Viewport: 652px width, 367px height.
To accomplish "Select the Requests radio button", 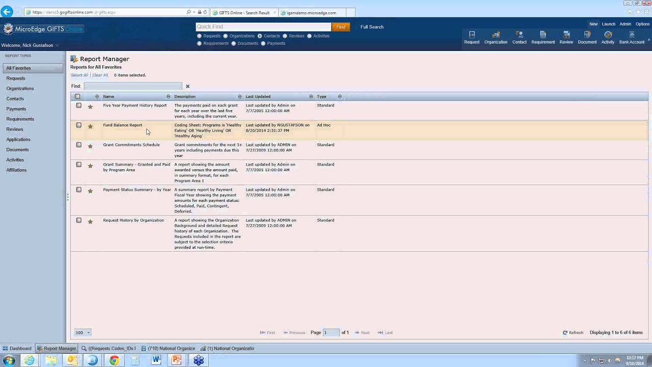I will point(199,36).
